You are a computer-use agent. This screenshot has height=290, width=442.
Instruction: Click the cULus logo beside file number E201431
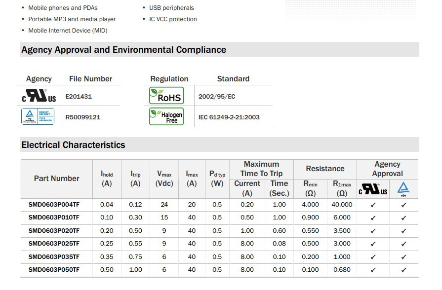coord(39,96)
